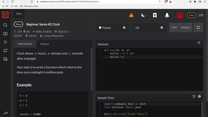
Task: Open the 3.8 version dropdown
Action: point(149,28)
